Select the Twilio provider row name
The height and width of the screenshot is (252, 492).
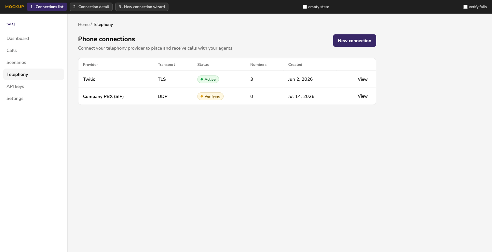89,79
